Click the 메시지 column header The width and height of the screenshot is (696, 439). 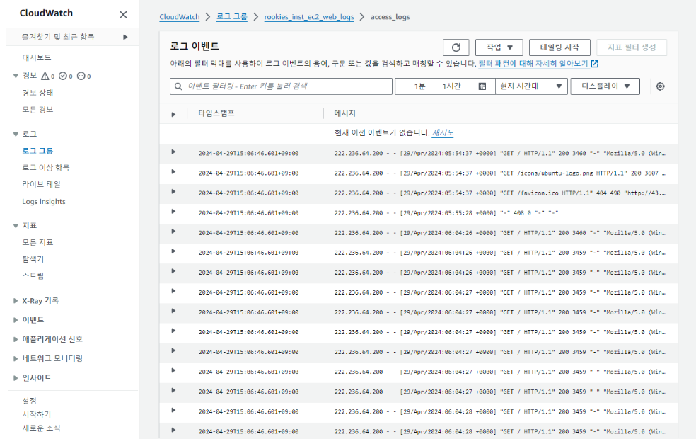pyautogui.click(x=345, y=113)
